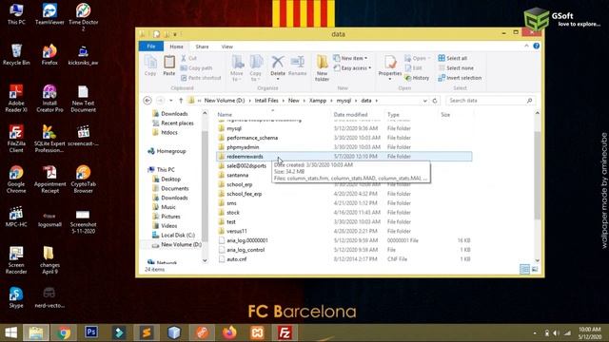Open Photoshop from the taskbar

tap(91, 332)
